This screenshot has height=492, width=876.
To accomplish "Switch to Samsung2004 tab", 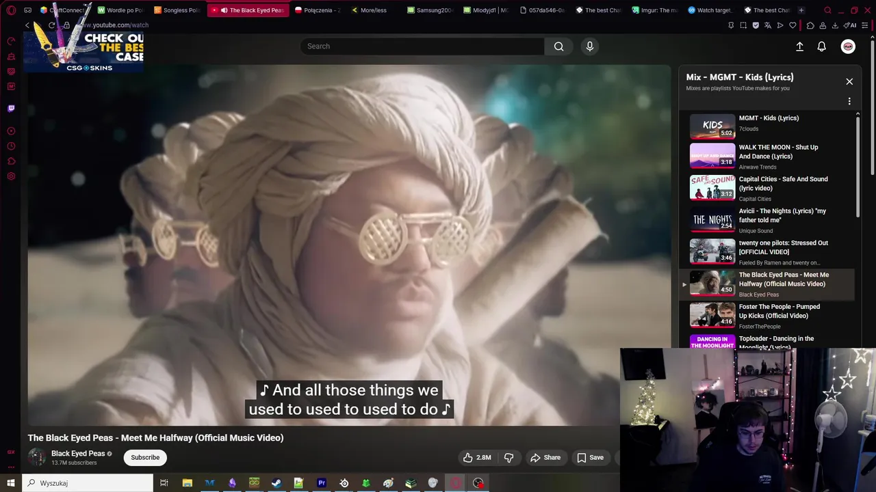I will click(x=430, y=10).
